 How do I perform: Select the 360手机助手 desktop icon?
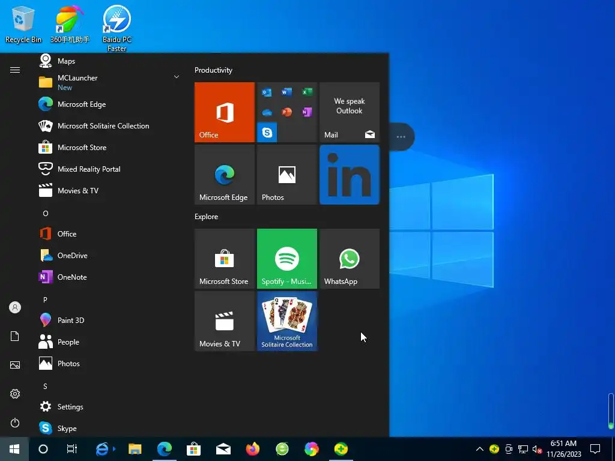(x=70, y=24)
